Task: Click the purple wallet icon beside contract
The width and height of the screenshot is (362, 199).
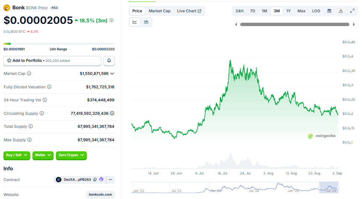Action: (101, 179)
